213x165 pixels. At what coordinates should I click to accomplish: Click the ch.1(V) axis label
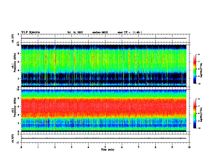(x=13, y=38)
